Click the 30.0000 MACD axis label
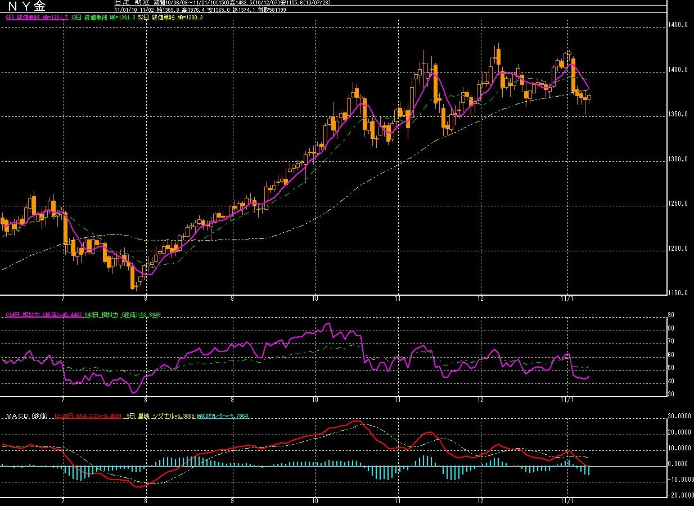694x506 pixels. (x=679, y=417)
